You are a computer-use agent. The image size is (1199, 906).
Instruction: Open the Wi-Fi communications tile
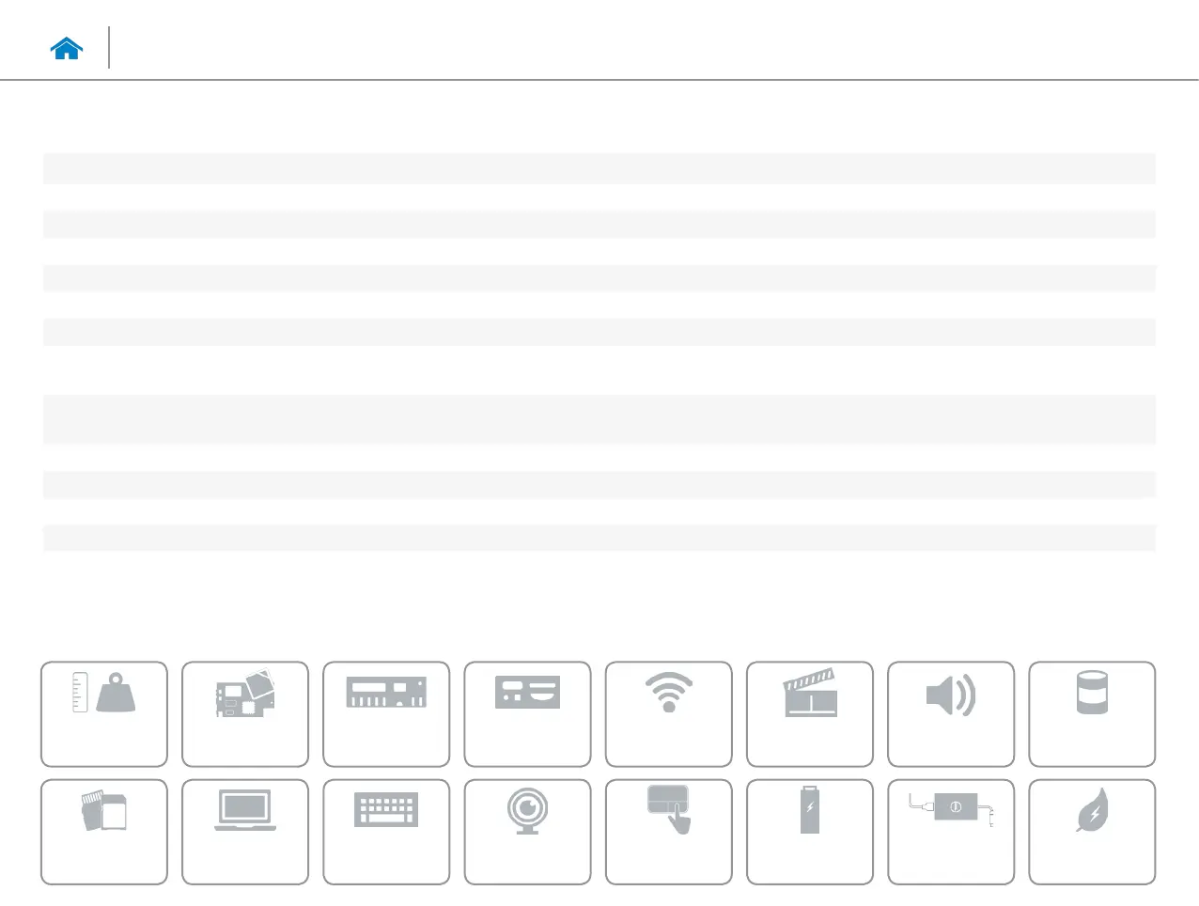tap(668, 714)
